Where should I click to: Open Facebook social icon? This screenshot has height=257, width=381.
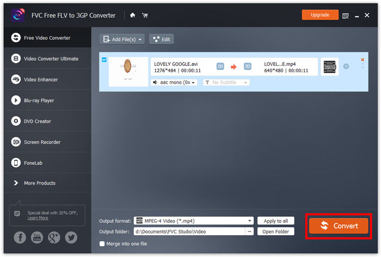[x=20, y=237]
